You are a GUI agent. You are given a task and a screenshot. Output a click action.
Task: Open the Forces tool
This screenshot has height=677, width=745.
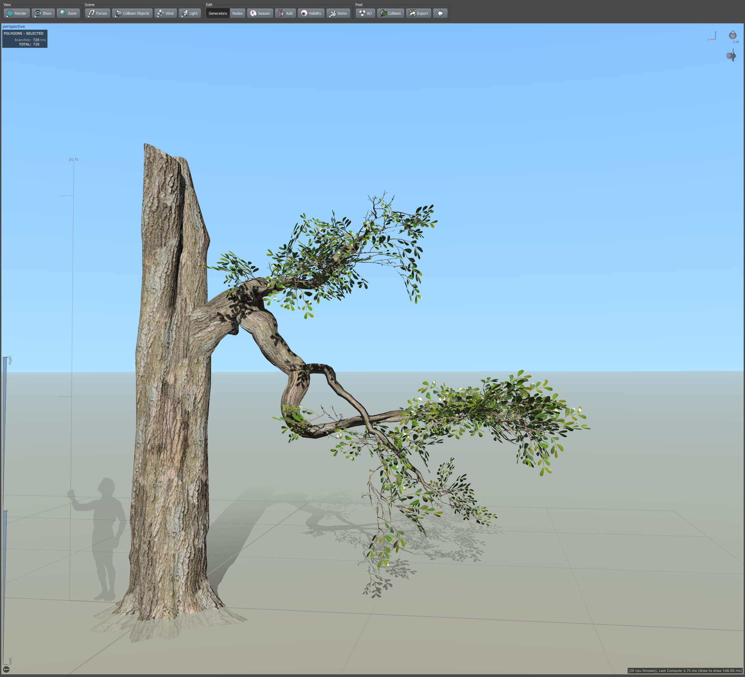coord(98,13)
